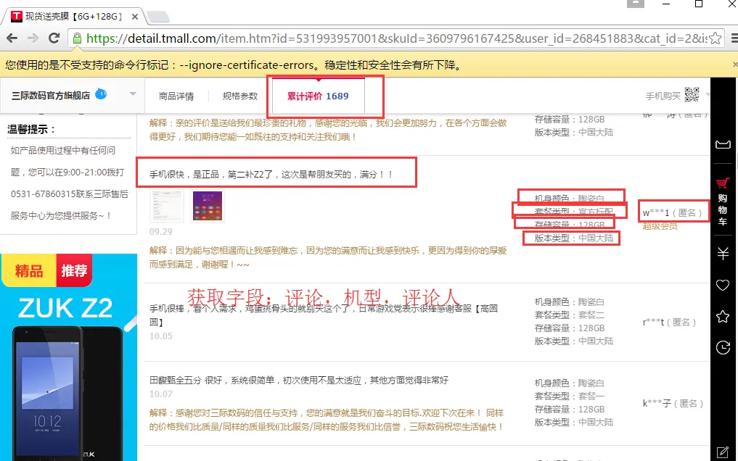Expand the 三际数码官方旗舰店 store dropdown

(133, 94)
